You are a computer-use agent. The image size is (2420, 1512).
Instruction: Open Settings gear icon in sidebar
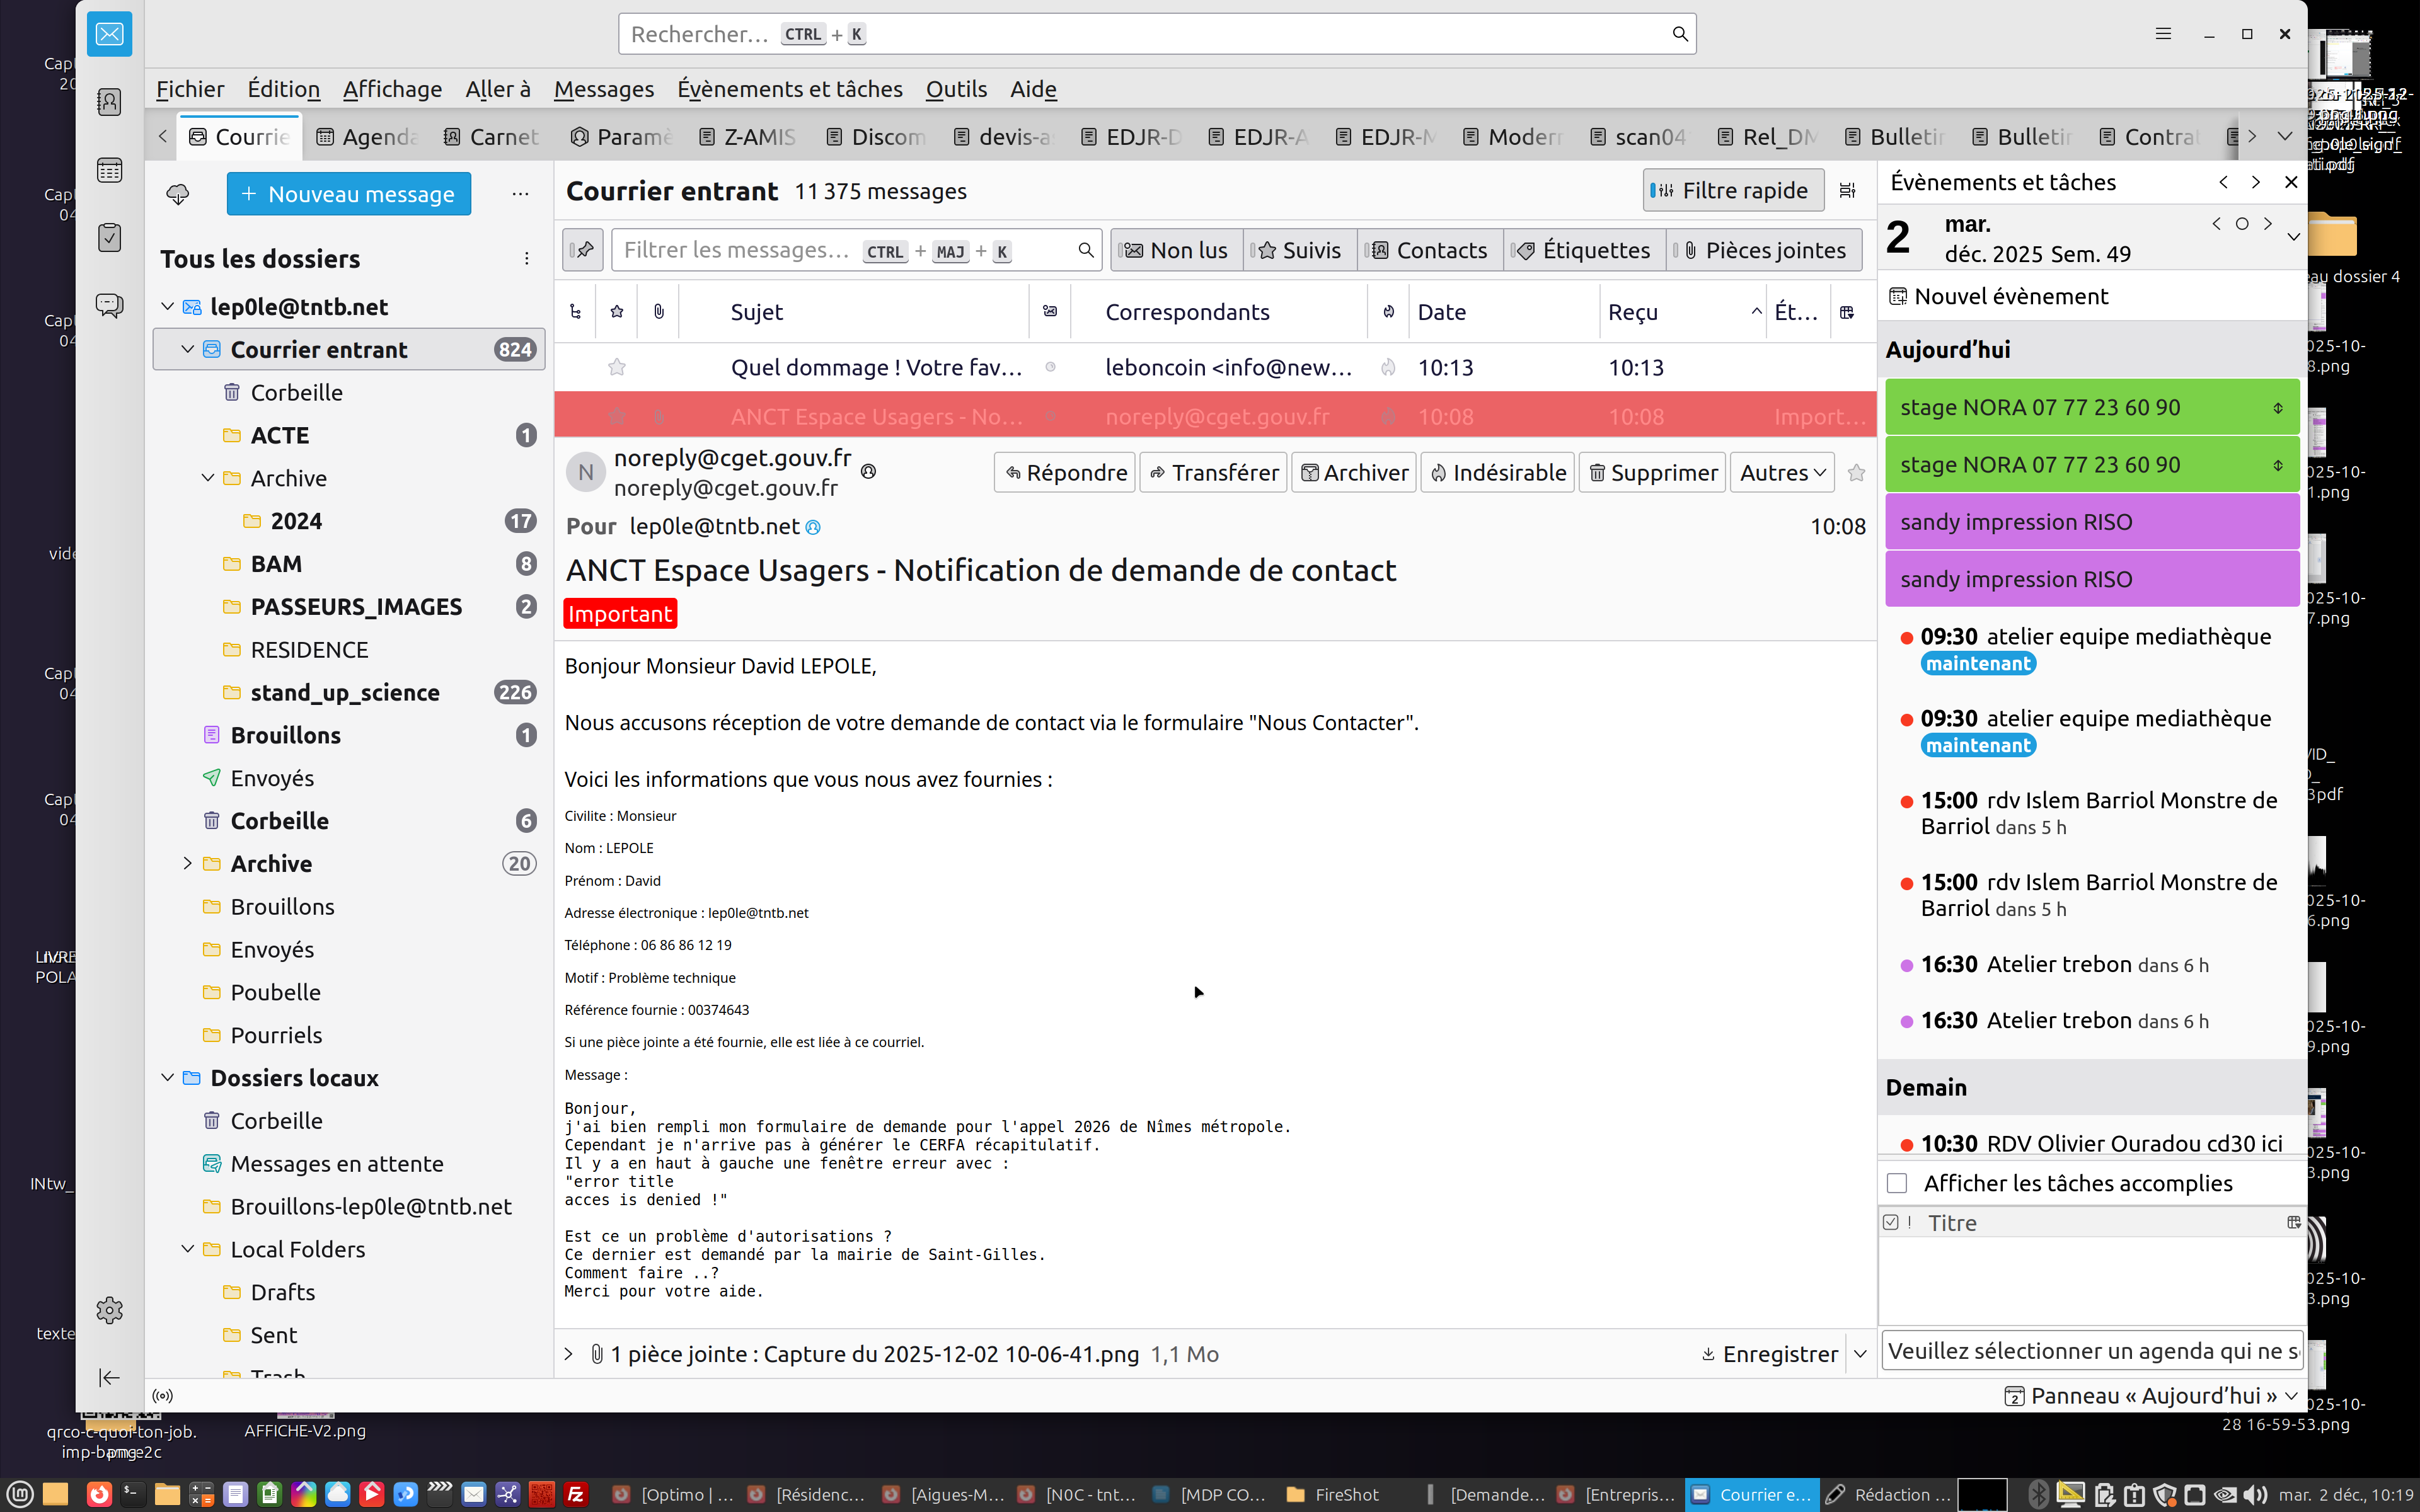point(109,1310)
